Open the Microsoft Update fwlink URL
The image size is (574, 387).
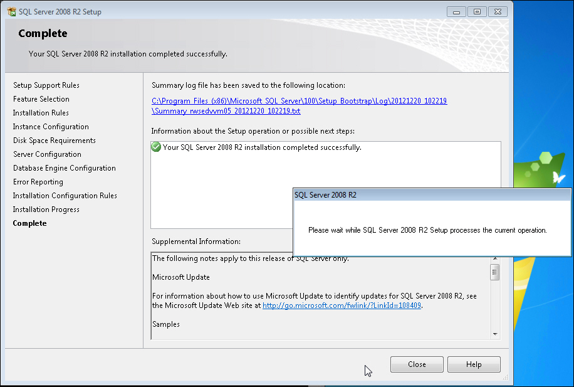point(342,305)
